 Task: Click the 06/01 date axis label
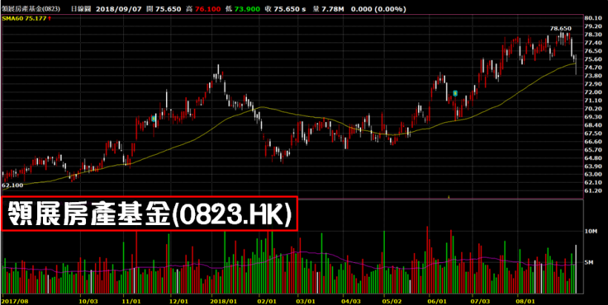coord(436,301)
